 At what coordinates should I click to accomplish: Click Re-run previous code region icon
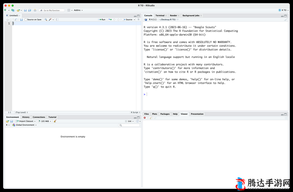click(x=110, y=20)
